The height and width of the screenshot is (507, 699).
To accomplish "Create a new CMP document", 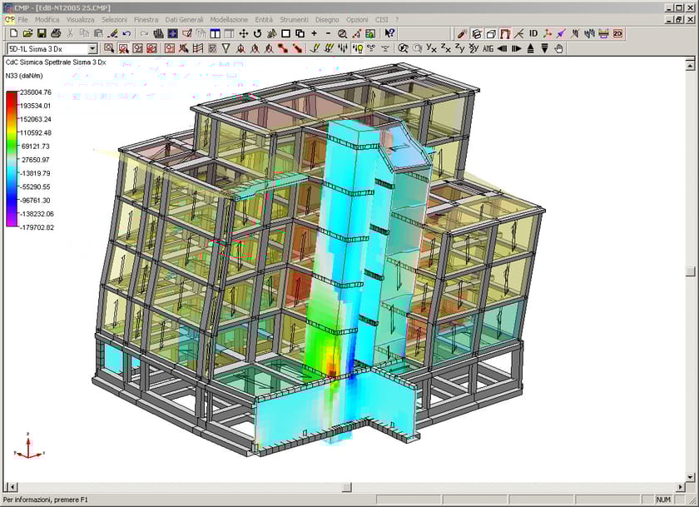I will tap(12, 33).
